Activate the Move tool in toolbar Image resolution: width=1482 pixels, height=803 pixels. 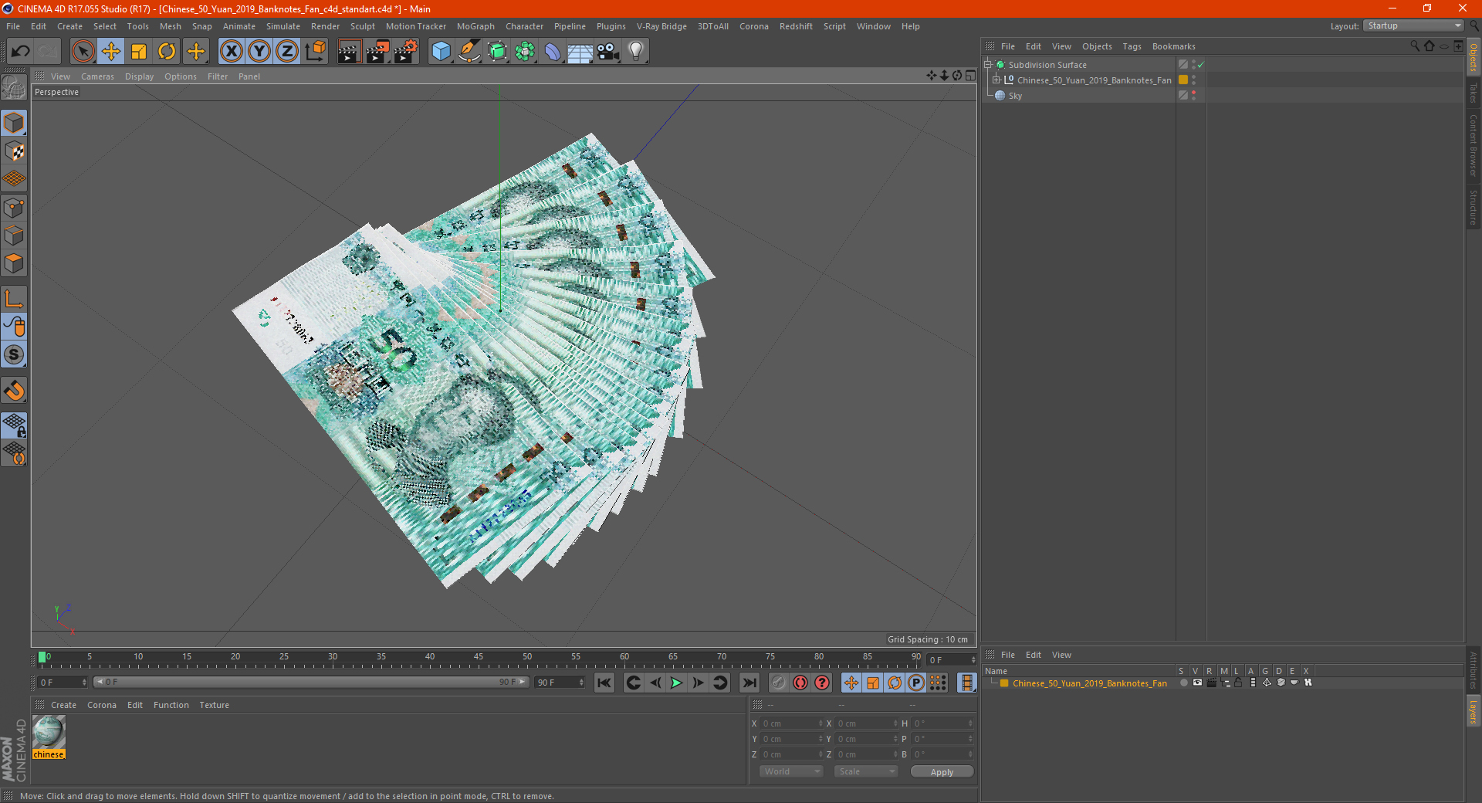coord(111,52)
